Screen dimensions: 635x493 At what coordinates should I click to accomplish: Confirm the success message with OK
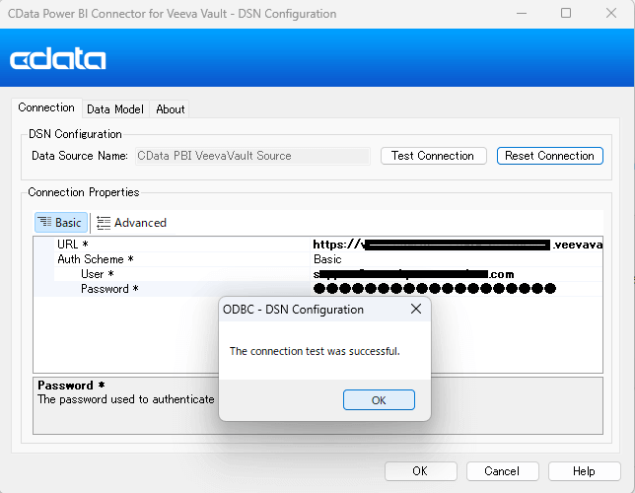tap(379, 400)
